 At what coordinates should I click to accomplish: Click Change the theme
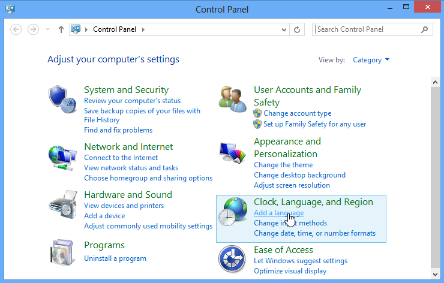pyautogui.click(x=283, y=165)
